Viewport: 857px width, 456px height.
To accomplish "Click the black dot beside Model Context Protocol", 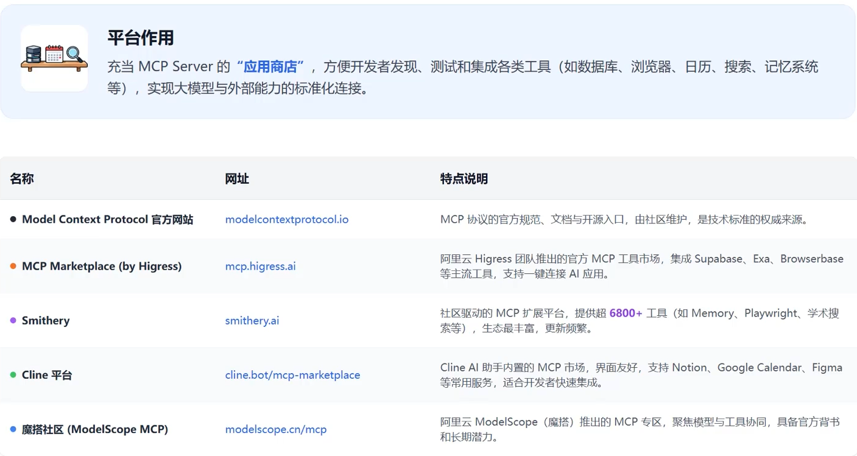I will 13,219.
